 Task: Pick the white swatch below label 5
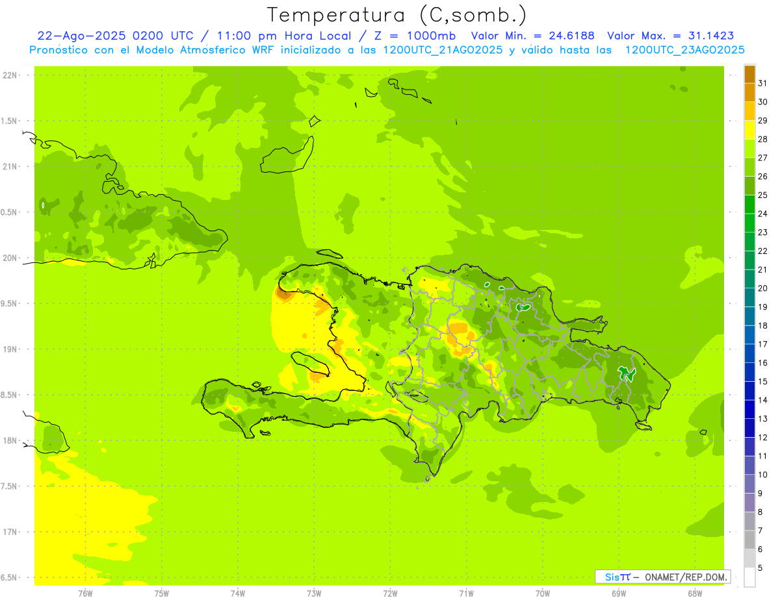click(749, 577)
